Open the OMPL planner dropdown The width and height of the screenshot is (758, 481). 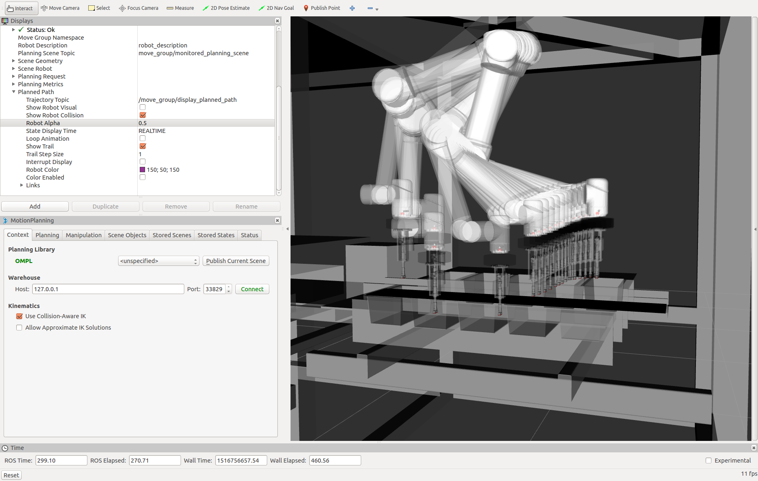click(158, 261)
